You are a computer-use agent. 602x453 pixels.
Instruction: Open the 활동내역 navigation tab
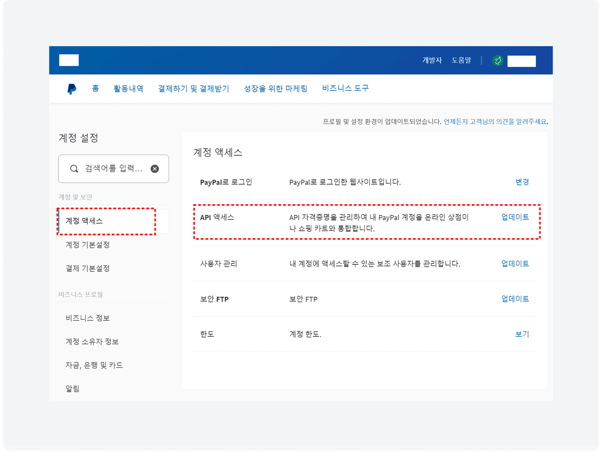(128, 88)
